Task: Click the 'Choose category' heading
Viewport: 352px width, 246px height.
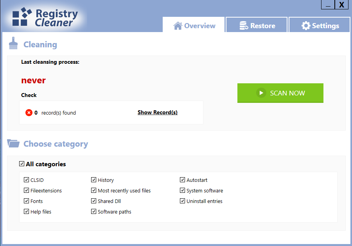Action: pyautogui.click(x=56, y=144)
